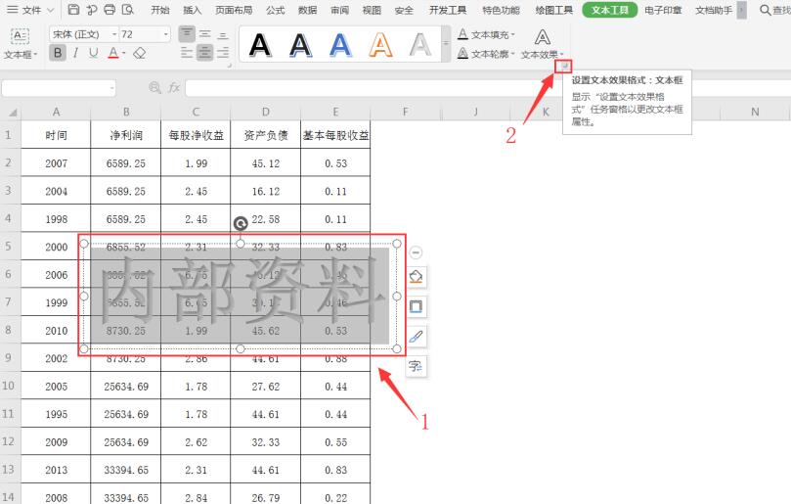Choose the black-blue outlined A text style
Image resolution: width=791 pixels, height=504 pixels.
[x=300, y=44]
